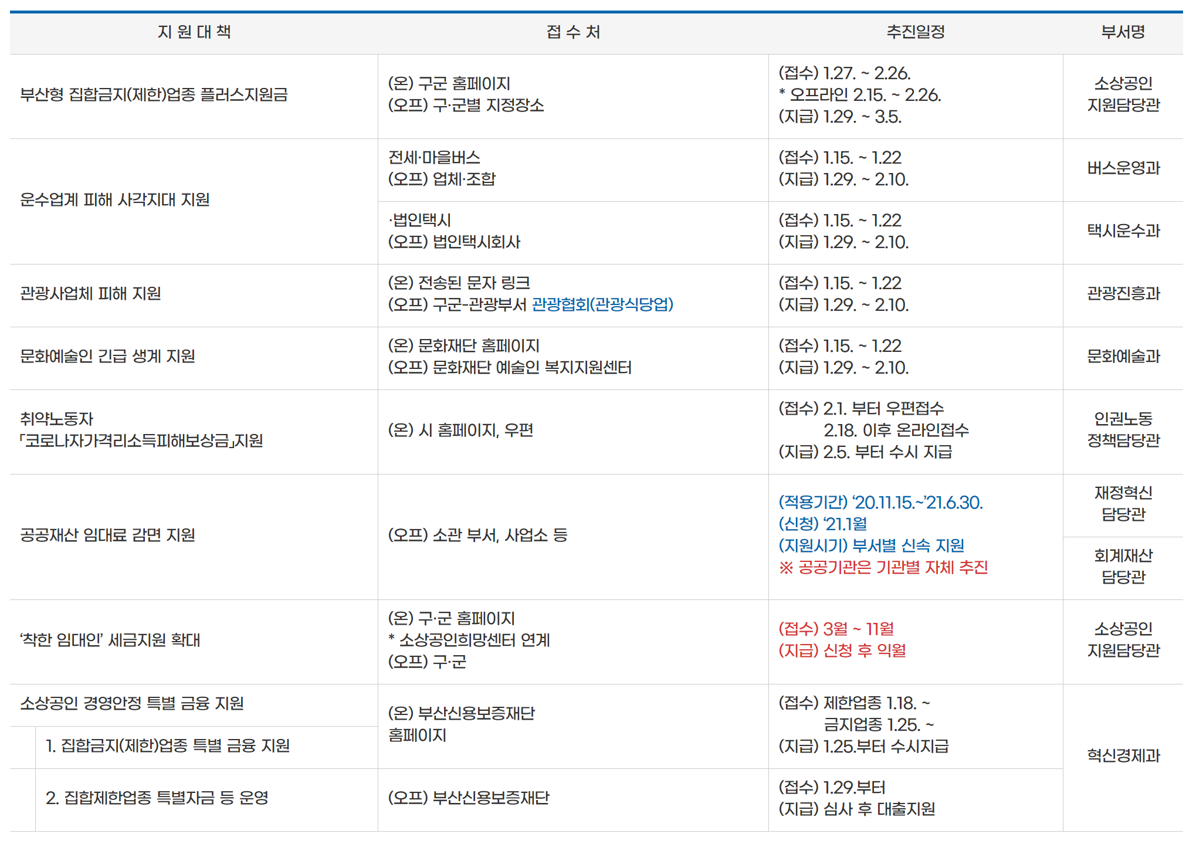This screenshot has height=844, width=1186.
Task: Click the 공공재산 임대료 감면 지원 cell
Action: coord(107,535)
